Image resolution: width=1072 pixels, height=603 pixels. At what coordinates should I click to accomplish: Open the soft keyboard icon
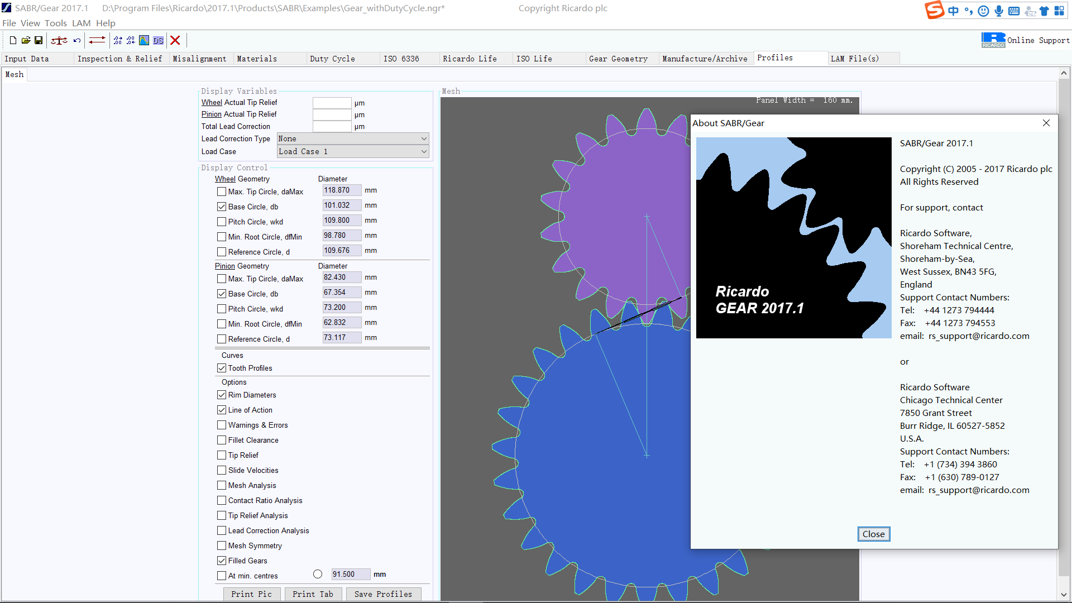1014,11
